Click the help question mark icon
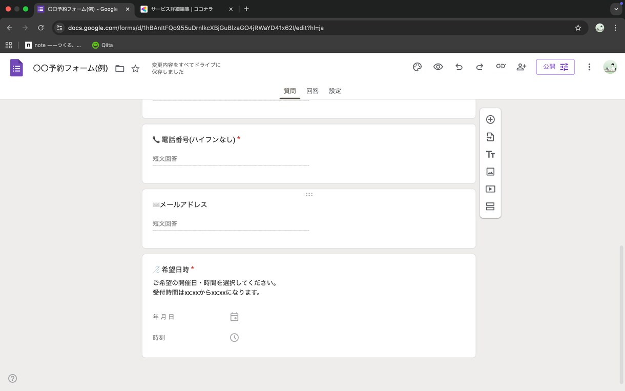The width and height of the screenshot is (625, 391). [13, 379]
